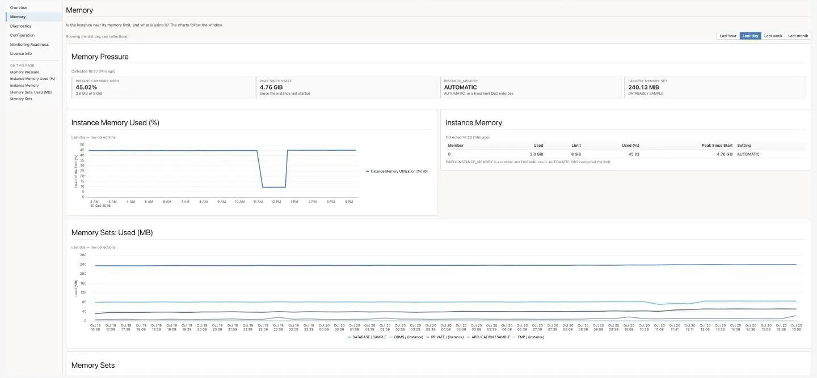
Task: Click the Used (%) column header in the table
Action: 630,146
